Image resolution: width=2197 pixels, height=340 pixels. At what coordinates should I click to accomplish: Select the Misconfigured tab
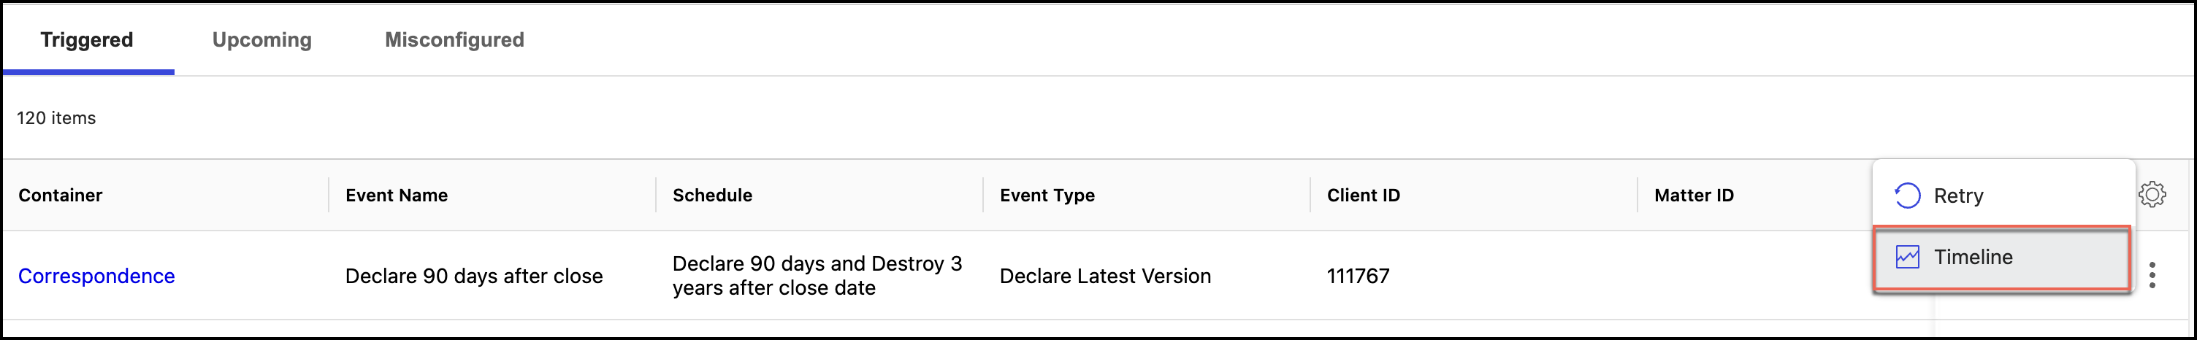(454, 40)
